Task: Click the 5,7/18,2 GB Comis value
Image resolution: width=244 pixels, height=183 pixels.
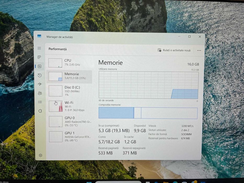Action: click(109, 142)
